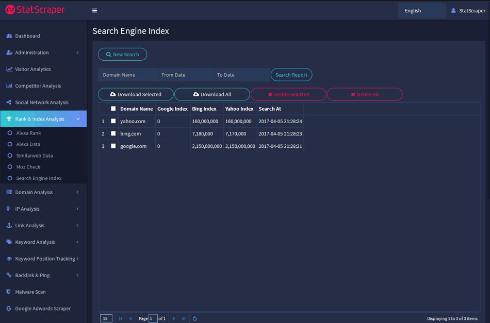Sort by the Search At column header
Screen dimensions: 490x323
pyautogui.click(x=280, y=109)
